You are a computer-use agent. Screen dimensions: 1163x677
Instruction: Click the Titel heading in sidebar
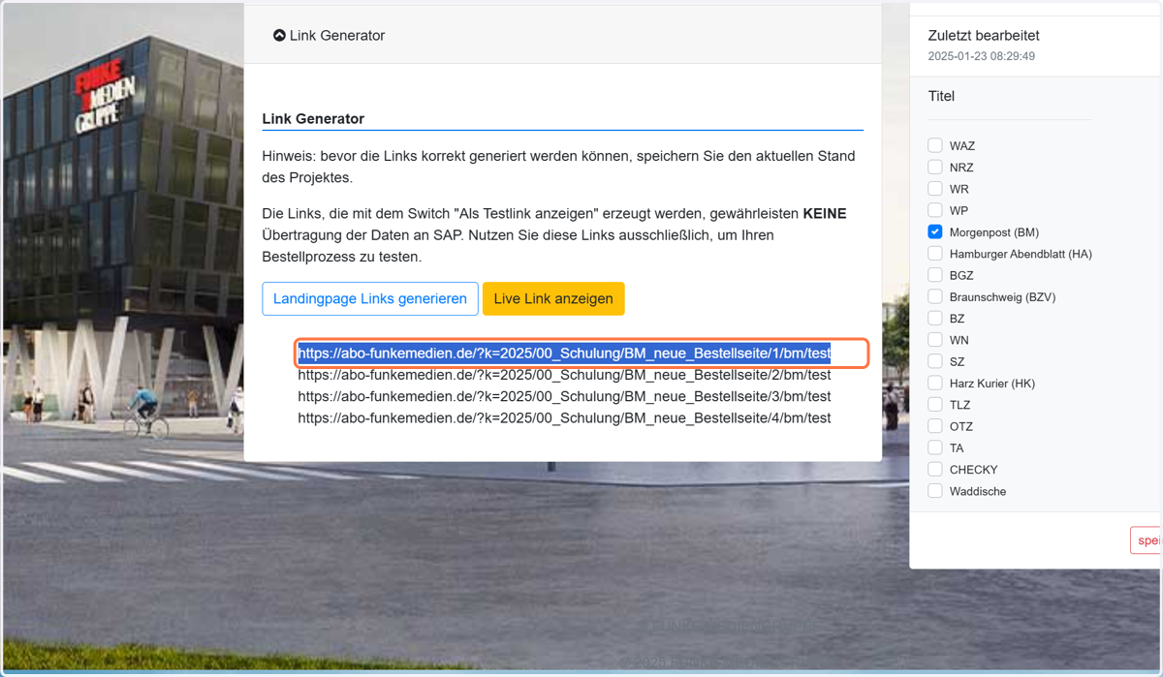(941, 96)
